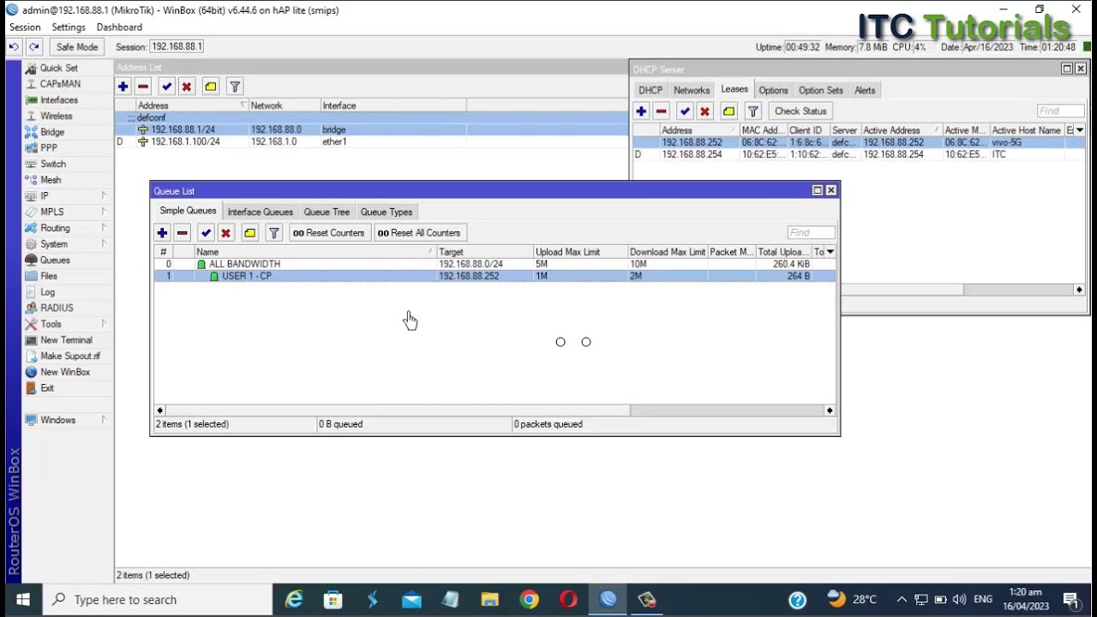Comment icon in Address List toolbar
This screenshot has width=1097, height=617.
(211, 87)
